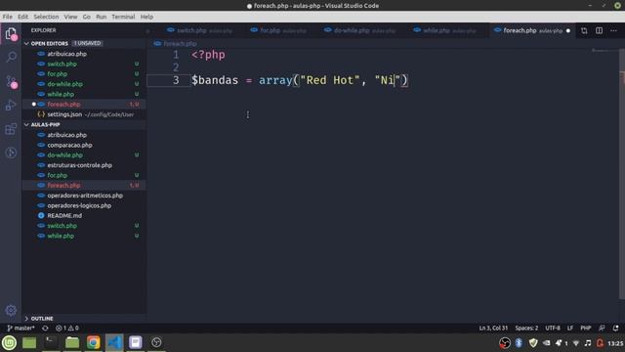Click the unsaved dot on foreach.php tab
The height and width of the screenshot is (352, 625).
click(x=568, y=30)
